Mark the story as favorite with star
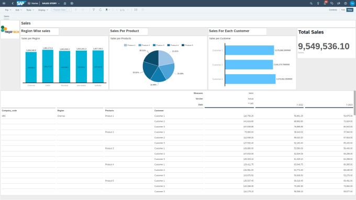 (x=65, y=4)
